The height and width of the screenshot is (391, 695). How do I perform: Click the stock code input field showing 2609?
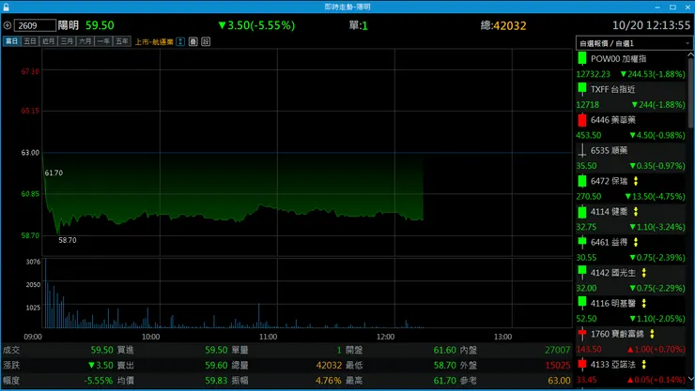tap(35, 25)
